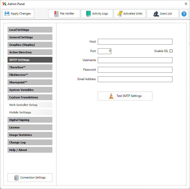Click the Email Address field

click(135, 79)
